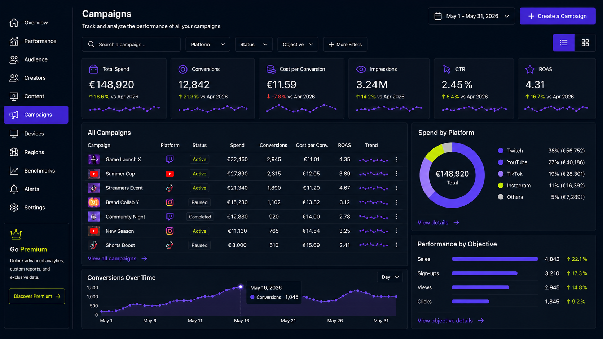This screenshot has height=339, width=603.
Task: Click the YouTube platform icon for Summer Cup
Action: coord(170,174)
